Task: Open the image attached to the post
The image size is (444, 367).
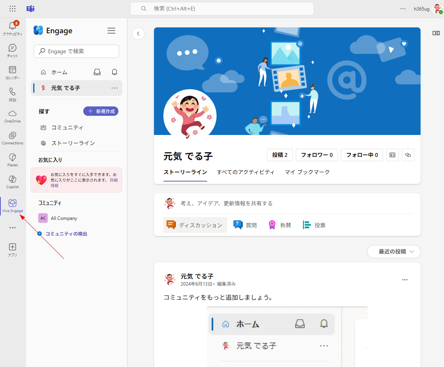Action: pos(287,336)
